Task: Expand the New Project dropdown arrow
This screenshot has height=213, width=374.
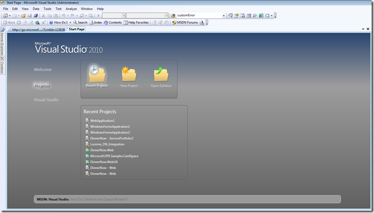Action: pos(9,16)
